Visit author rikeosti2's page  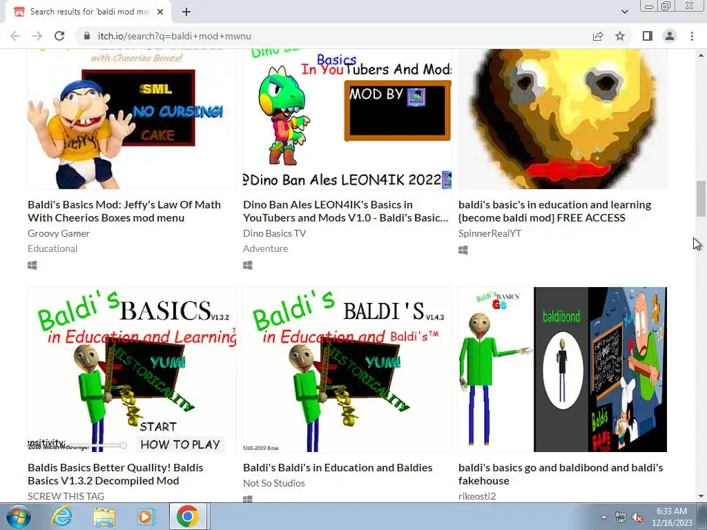477,496
